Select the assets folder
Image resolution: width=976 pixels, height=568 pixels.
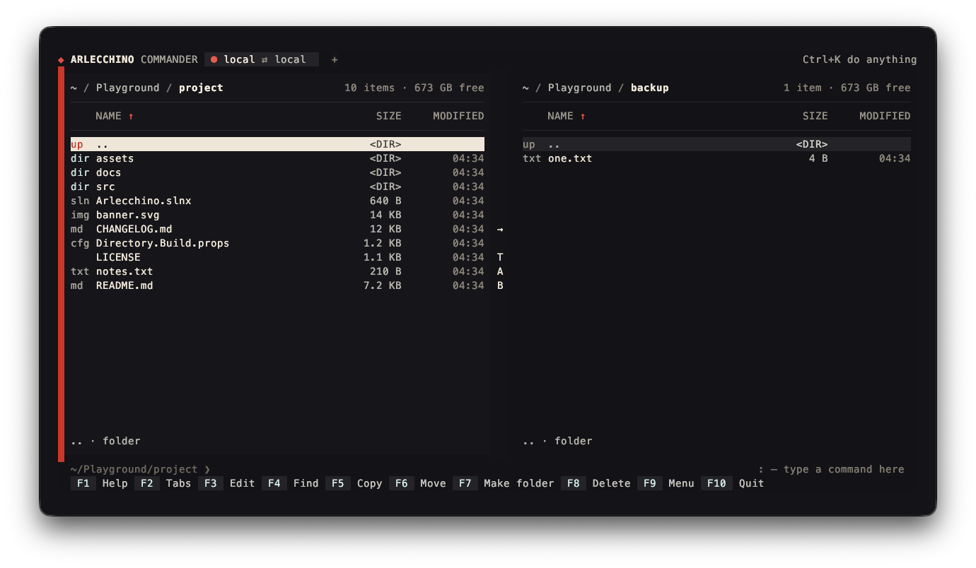pyautogui.click(x=277, y=158)
